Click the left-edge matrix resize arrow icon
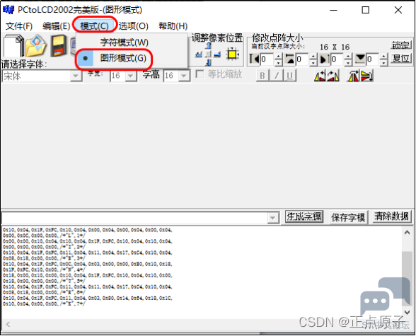This screenshot has width=416, height=336. [x=255, y=59]
